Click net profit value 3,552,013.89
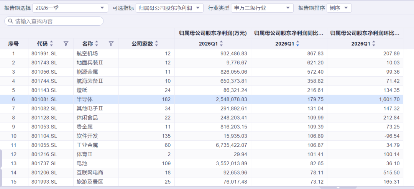The height and width of the screenshot is (189, 414). 231,163
